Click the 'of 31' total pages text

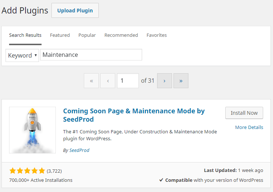(148, 81)
